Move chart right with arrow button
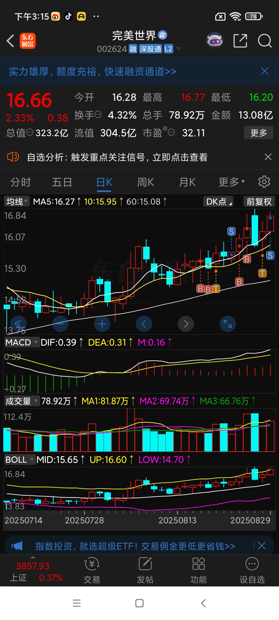The height and width of the screenshot is (620, 279). pos(186,324)
